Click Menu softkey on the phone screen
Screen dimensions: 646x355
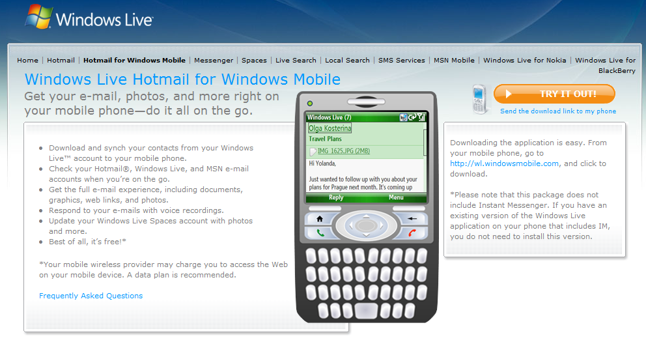pos(396,197)
